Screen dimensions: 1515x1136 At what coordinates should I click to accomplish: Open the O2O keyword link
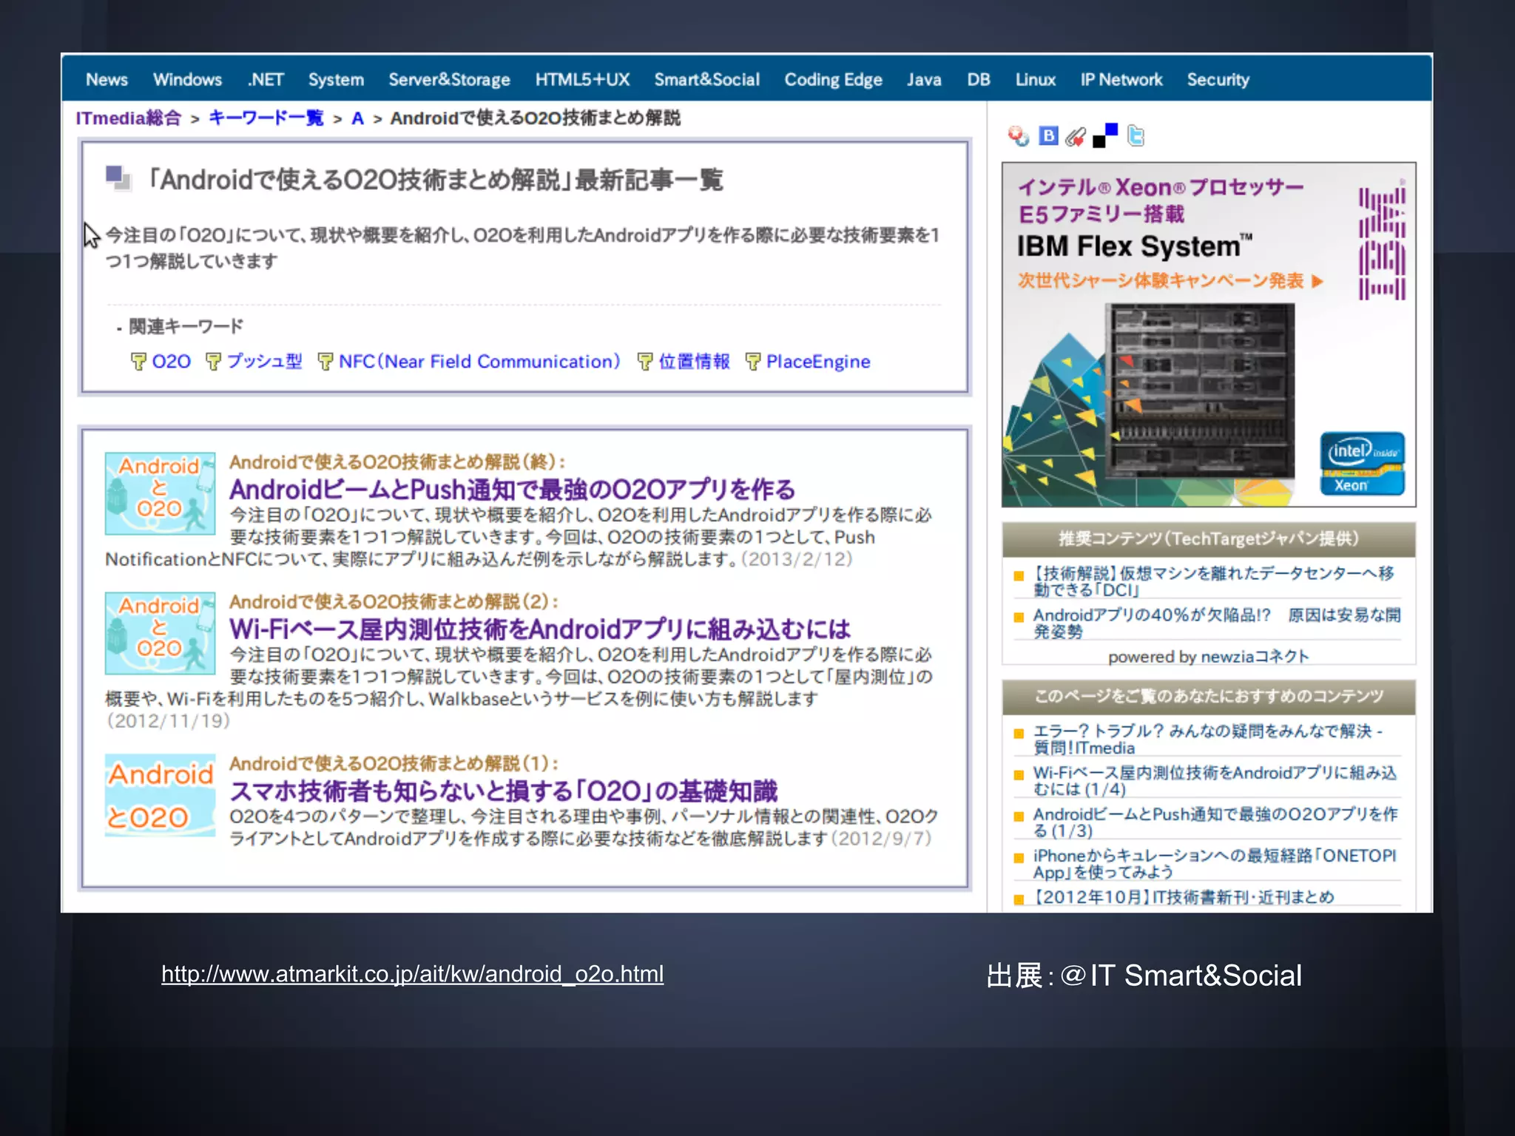(x=171, y=362)
